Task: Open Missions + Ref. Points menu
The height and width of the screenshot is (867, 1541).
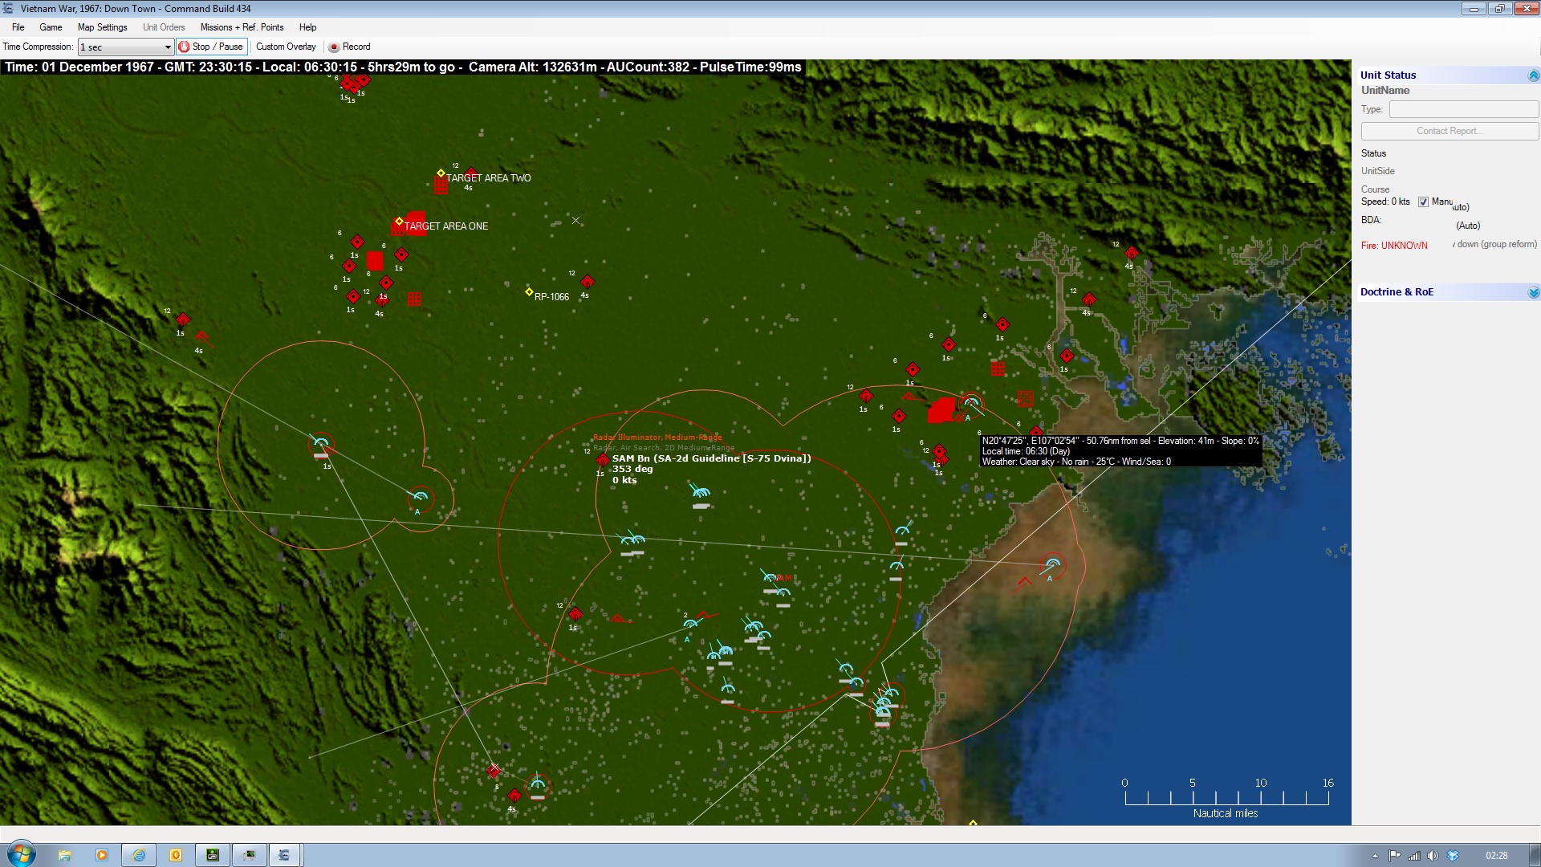Action: click(x=242, y=26)
